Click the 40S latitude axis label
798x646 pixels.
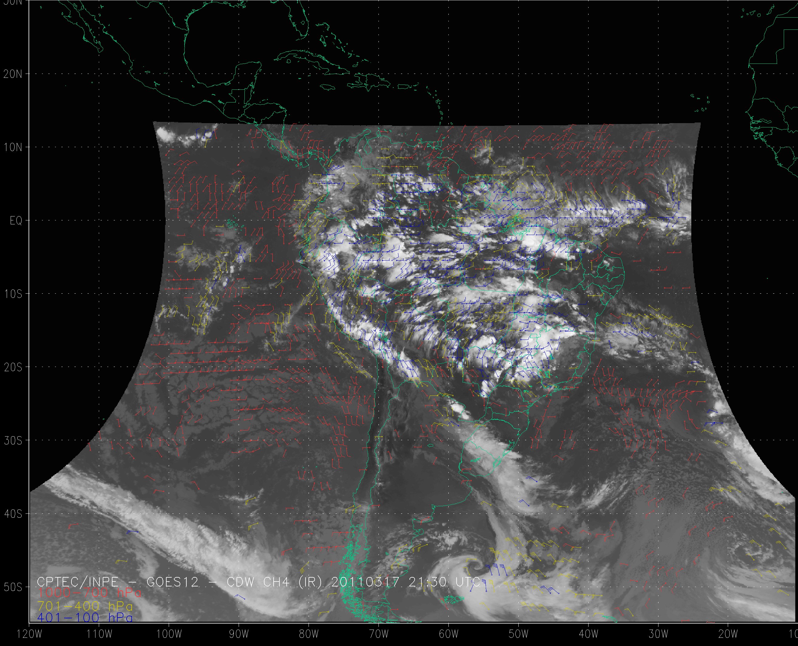[x=13, y=514]
